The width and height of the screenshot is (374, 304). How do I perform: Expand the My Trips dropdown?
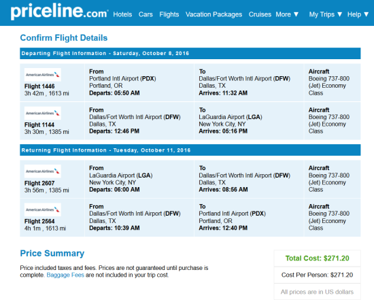tap(326, 14)
